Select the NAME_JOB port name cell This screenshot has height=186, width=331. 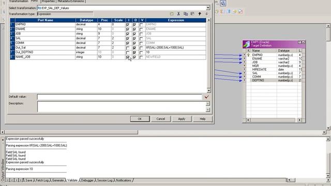click(45, 57)
